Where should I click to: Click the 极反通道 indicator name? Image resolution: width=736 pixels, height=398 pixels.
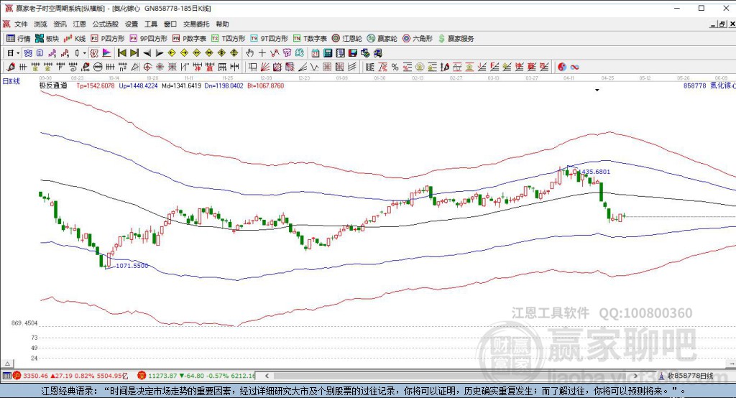[53, 85]
